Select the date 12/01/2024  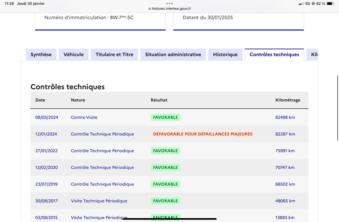click(46, 134)
